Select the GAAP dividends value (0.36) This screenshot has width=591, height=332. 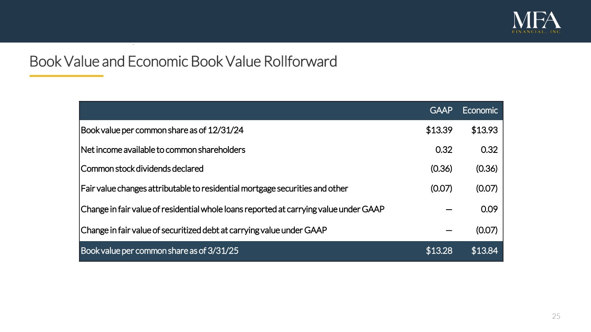click(x=441, y=169)
